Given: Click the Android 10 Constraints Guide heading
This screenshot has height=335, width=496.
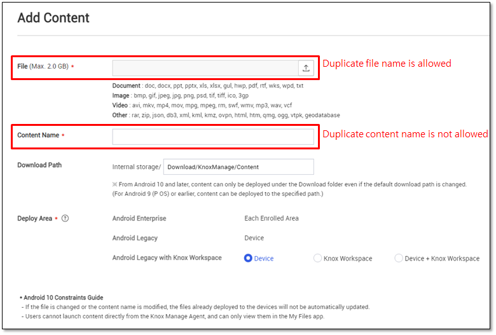Looking at the screenshot, I should click(x=63, y=297).
